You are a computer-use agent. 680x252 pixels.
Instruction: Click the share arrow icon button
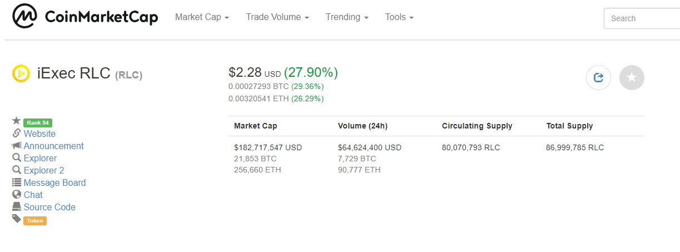[598, 78]
